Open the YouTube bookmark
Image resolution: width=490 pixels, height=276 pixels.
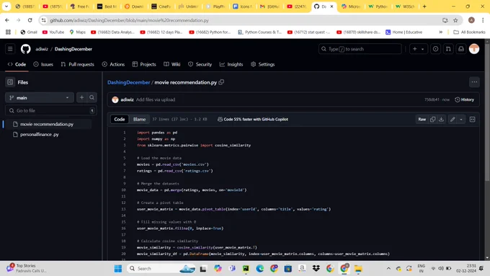tap(53, 32)
